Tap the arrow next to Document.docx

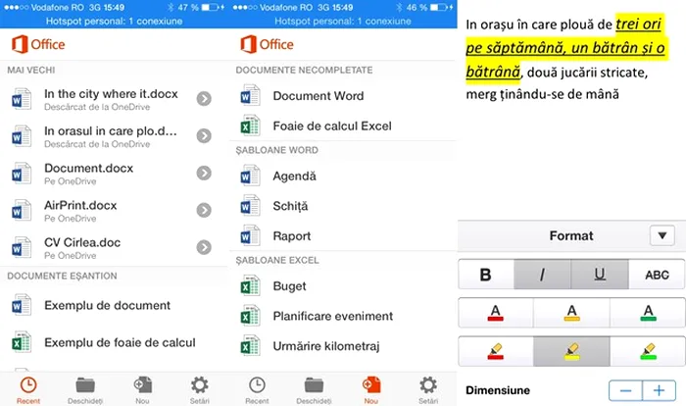tap(204, 173)
